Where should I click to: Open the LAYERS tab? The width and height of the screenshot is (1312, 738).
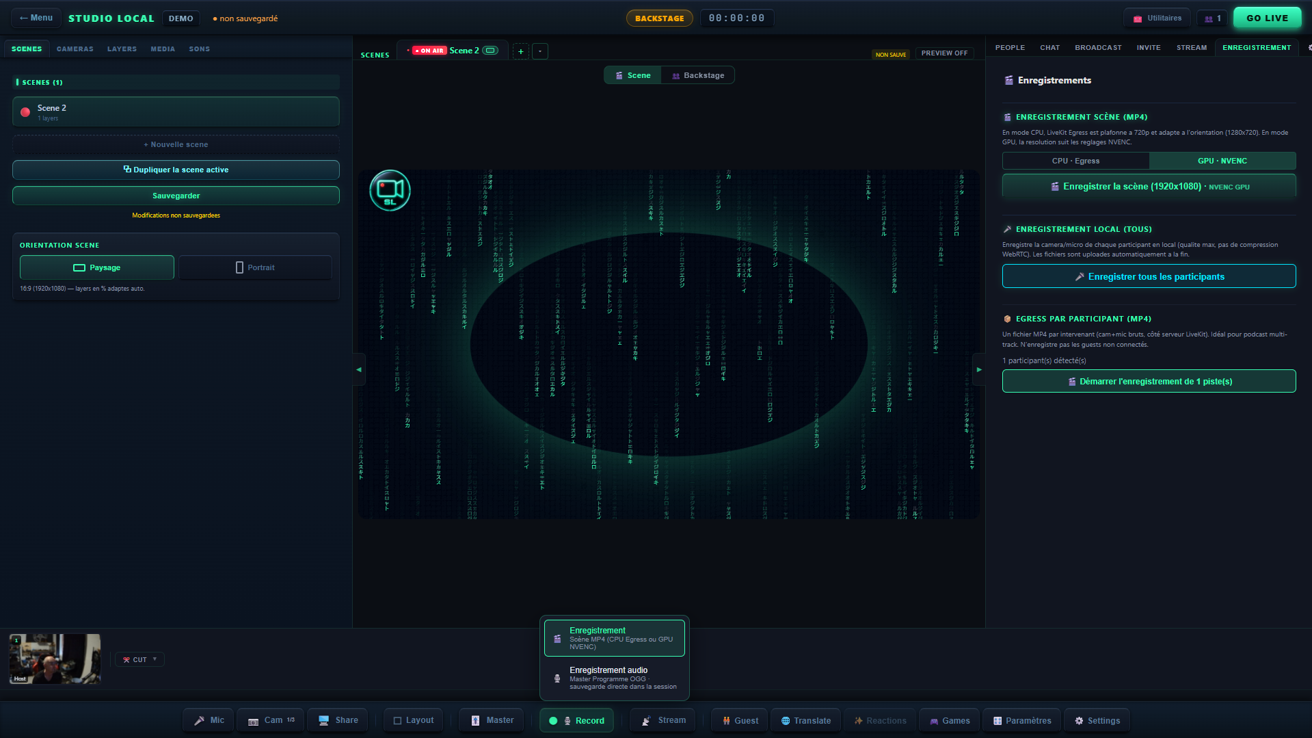pyautogui.click(x=122, y=49)
